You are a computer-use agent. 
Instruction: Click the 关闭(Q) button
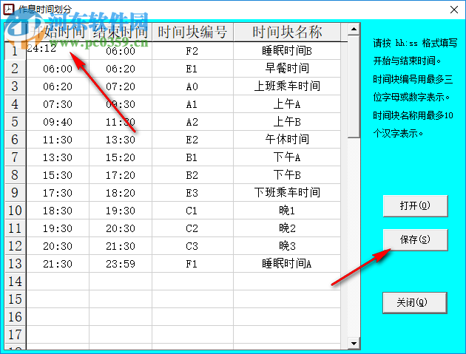point(414,302)
